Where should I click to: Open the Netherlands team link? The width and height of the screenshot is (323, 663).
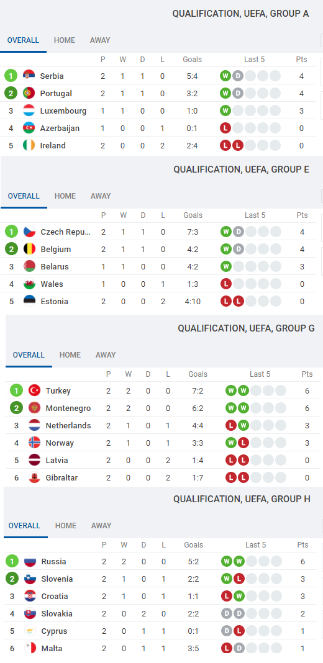click(x=68, y=425)
